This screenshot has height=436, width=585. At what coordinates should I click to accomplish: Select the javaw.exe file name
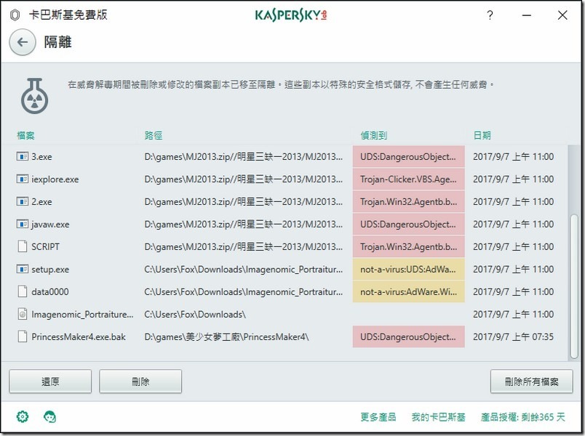(50, 225)
